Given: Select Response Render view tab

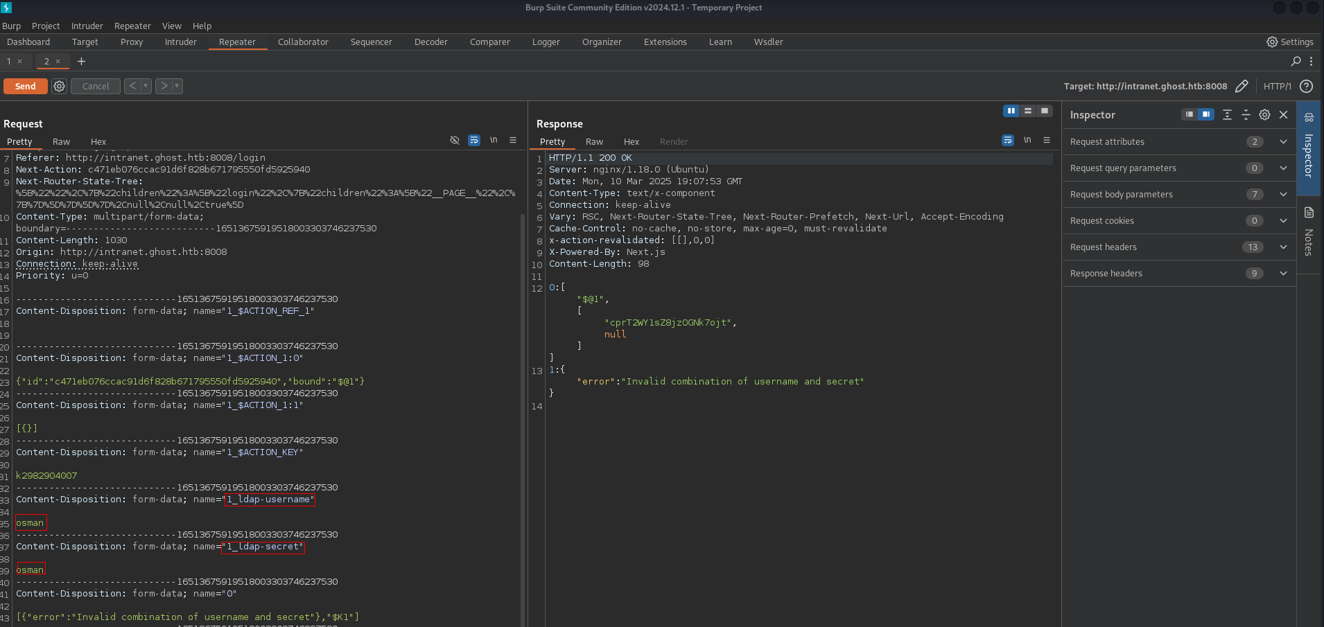Looking at the screenshot, I should point(674,142).
